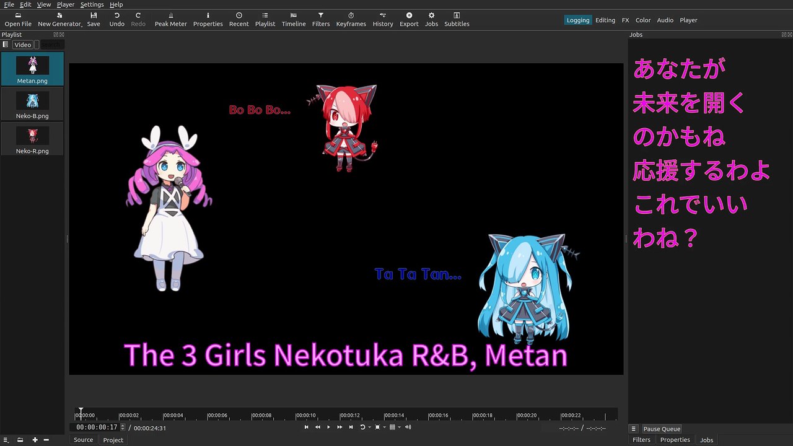Open the grid options dropdown arrow
The height and width of the screenshot is (446, 793).
[399, 427]
